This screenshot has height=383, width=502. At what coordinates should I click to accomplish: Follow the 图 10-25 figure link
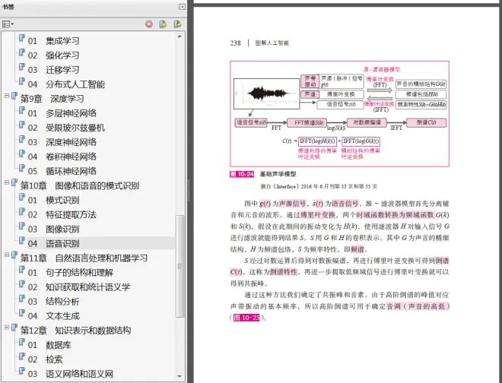point(246,318)
